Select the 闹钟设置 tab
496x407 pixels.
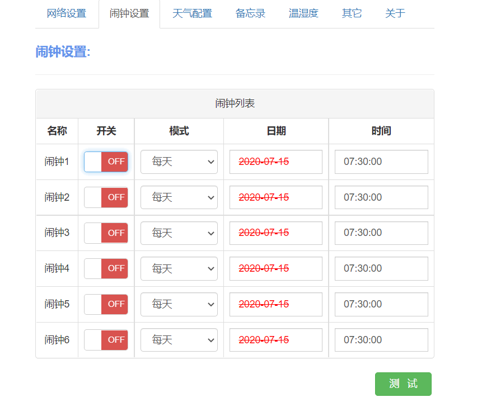(x=129, y=13)
